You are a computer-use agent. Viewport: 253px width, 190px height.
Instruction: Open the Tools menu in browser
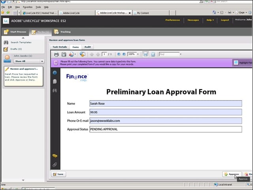coord(38,7)
